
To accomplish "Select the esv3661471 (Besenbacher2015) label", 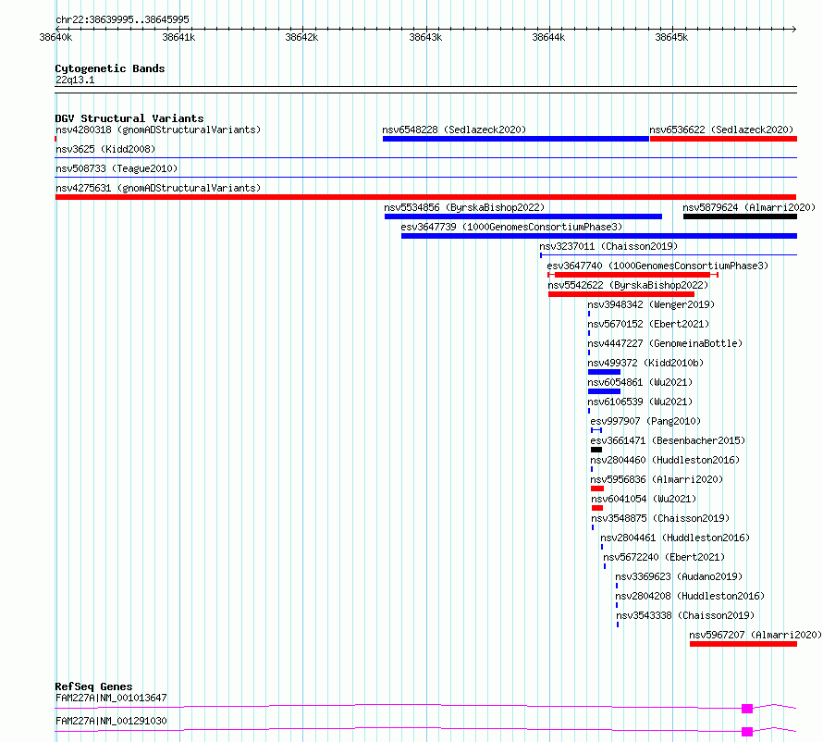I will (668, 440).
